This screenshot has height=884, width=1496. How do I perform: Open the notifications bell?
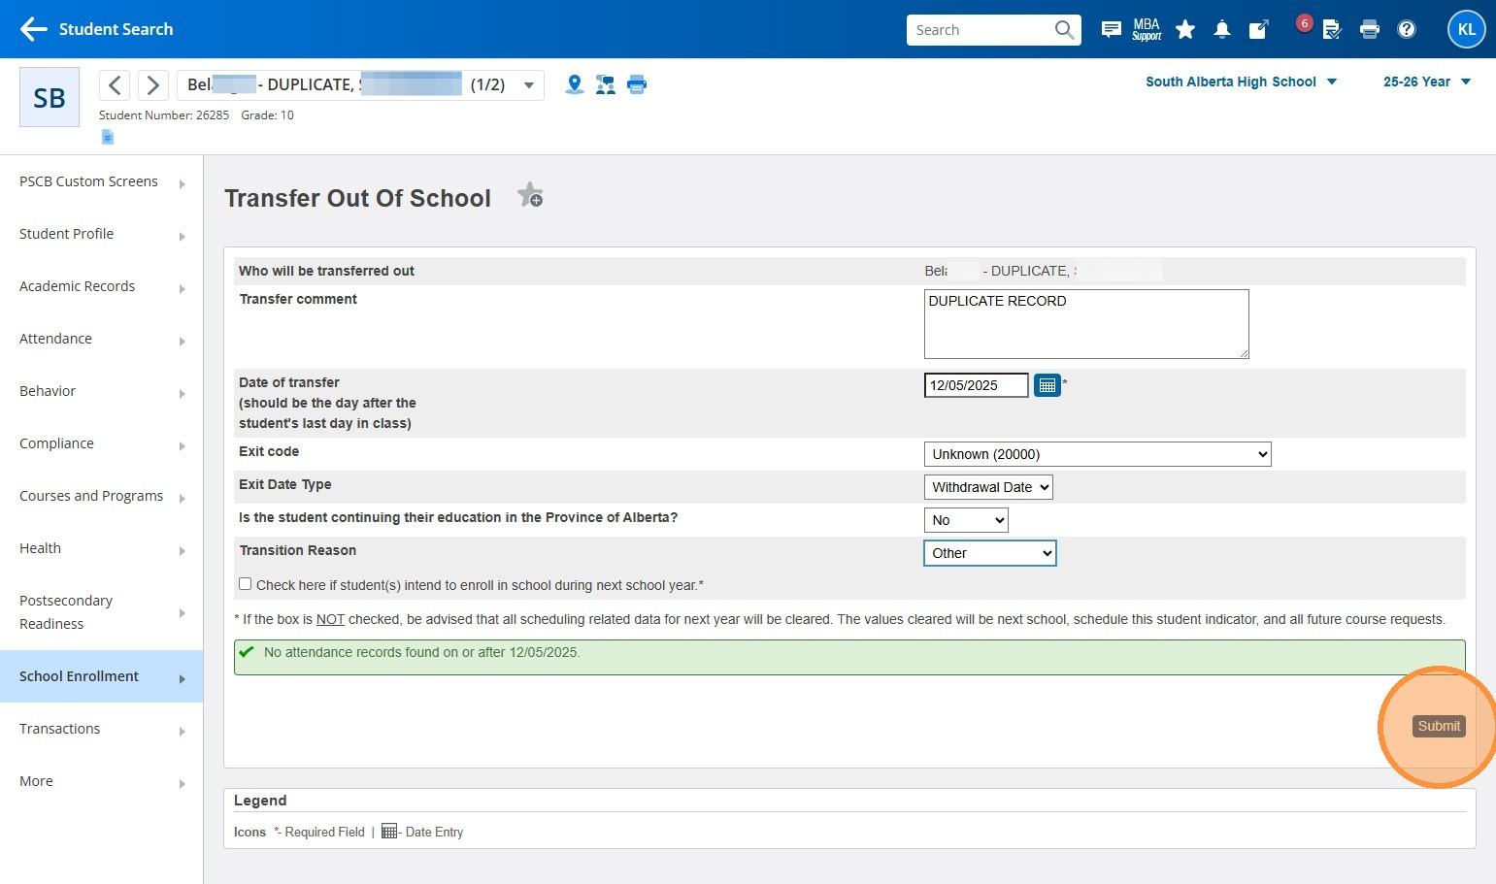click(x=1222, y=30)
